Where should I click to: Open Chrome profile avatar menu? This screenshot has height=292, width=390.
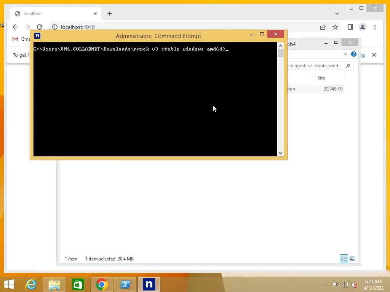[x=363, y=27]
